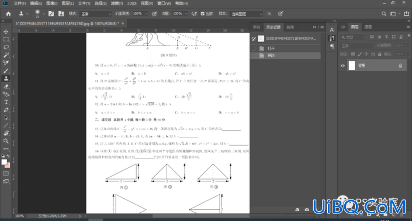This screenshot has width=412, height=221.
Task: Select the Lasso tool
Action: [6, 47]
